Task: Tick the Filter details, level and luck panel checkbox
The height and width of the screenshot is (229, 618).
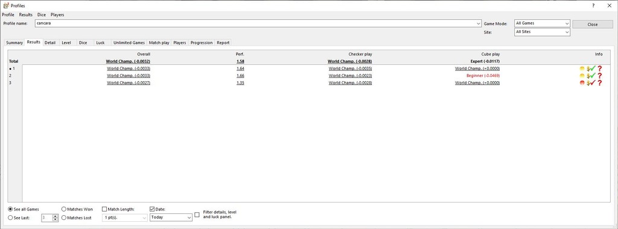Action: tap(197, 215)
